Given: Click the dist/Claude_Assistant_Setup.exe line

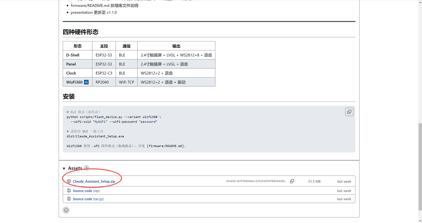Looking at the screenshot, I should (95, 136).
